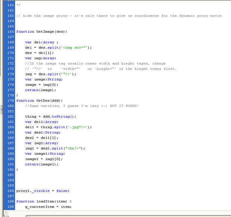Click the comment 'If the image tag usually comes width'
The width and height of the screenshot is (231, 217).
click(95, 63)
